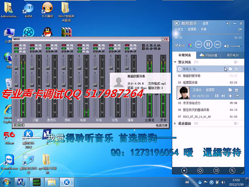The width and height of the screenshot is (249, 187).
Task: Click the delete icon next to 东北人 Dj
Action: 236,68
